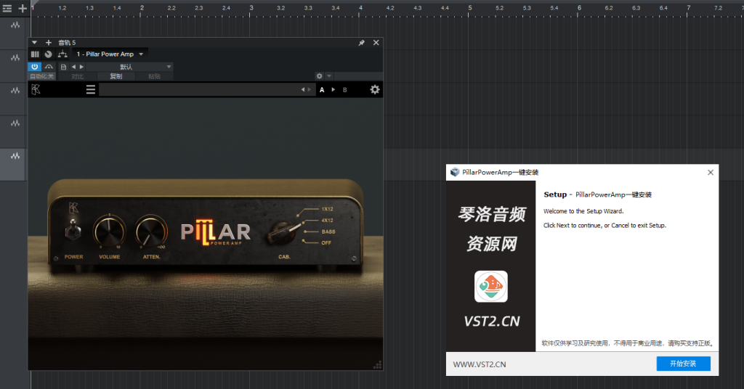Viewport: 744px width, 389px height.
Task: Click the Kuassa logo icon
Action: pos(36,89)
